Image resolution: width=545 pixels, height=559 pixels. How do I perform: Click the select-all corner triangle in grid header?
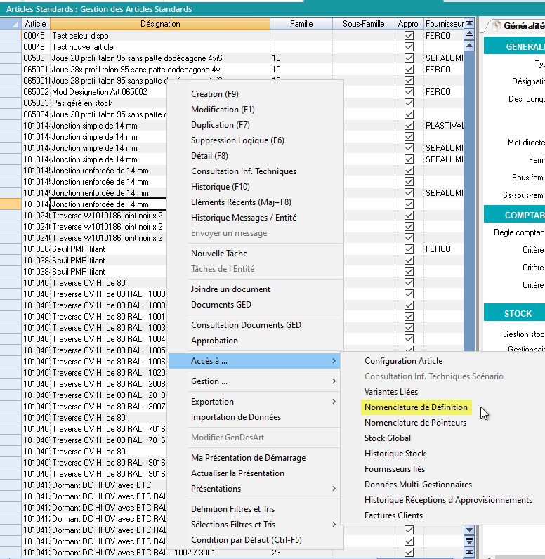coord(15,24)
